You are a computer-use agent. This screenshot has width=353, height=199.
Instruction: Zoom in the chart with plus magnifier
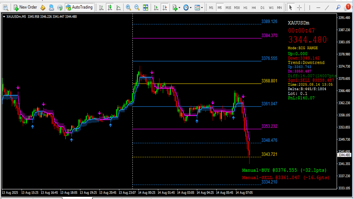pos(128,7)
